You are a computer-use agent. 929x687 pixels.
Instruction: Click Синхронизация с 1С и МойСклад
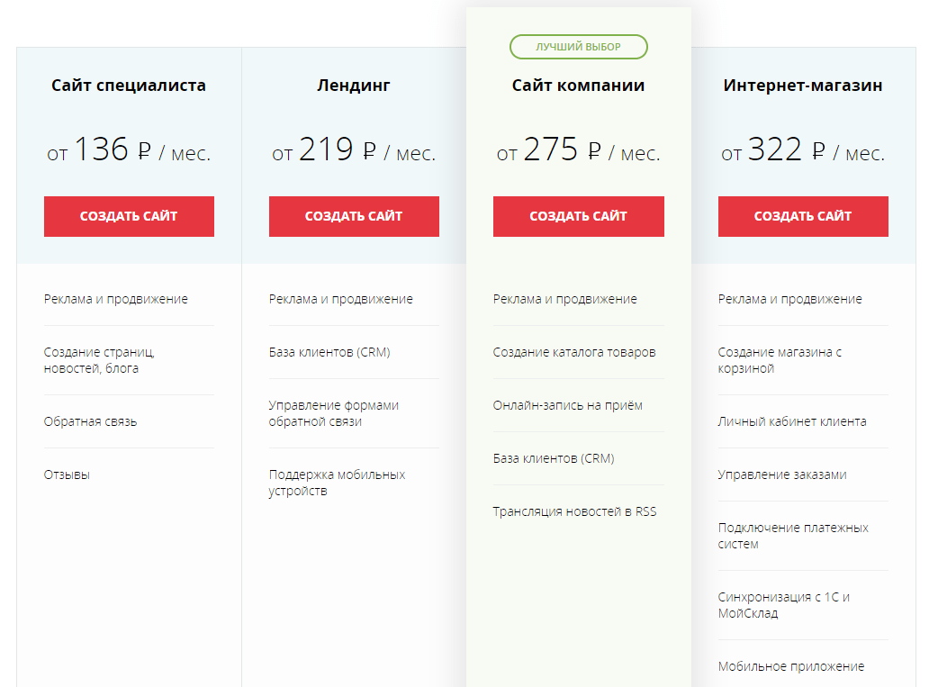(784, 605)
